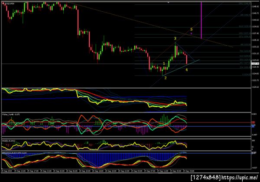Image resolution: width=260 pixels, height=182 pixels.
Task: Click the 29 Sep 07:00 time axis label
Action: point(149,171)
